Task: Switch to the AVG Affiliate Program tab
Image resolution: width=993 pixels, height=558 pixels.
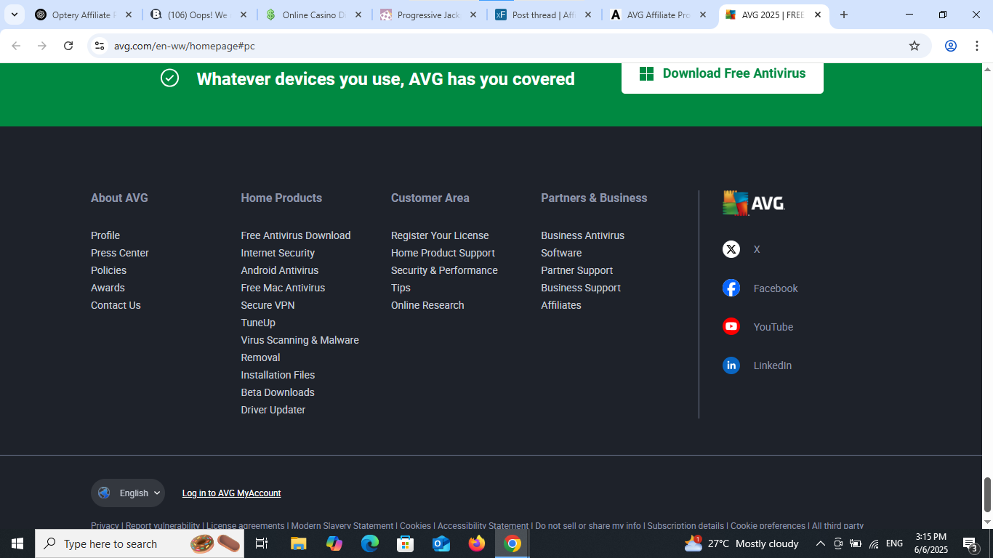Action: tap(658, 15)
